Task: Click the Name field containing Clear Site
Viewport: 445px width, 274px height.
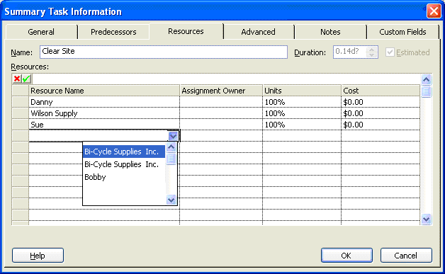Action: (x=164, y=52)
